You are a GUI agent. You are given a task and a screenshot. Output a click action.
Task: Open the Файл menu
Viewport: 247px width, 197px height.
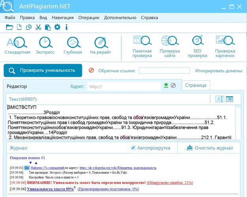click(x=10, y=18)
